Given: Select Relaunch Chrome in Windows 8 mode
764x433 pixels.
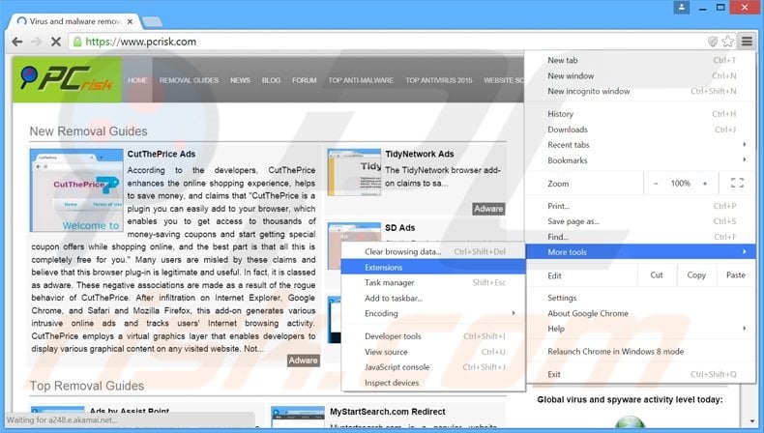Looking at the screenshot, I should [641, 351].
